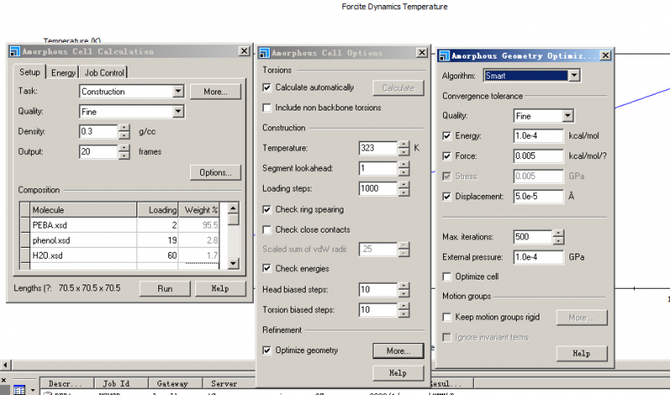Click the Options... button
Image resolution: width=670 pixels, height=395 pixels.
click(215, 172)
